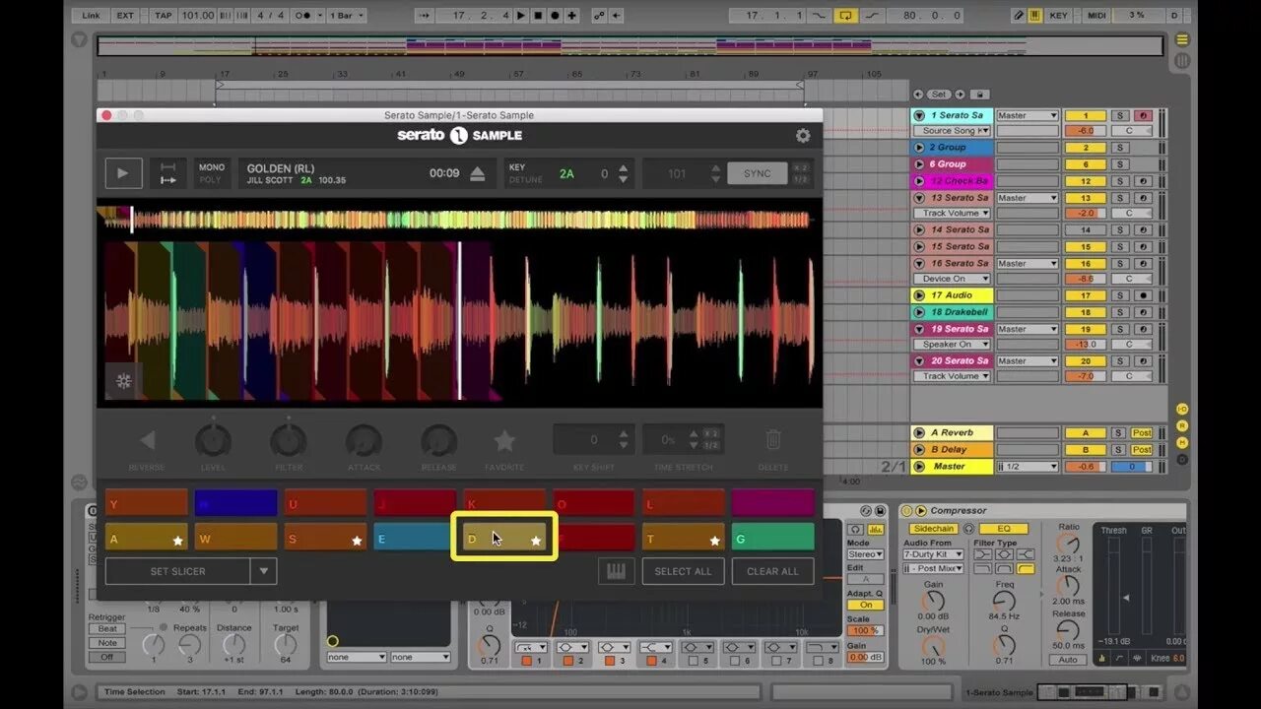Click the Reverse arrow icon in Serato Sample
Image resolution: width=1261 pixels, height=709 pixels.
click(x=146, y=440)
